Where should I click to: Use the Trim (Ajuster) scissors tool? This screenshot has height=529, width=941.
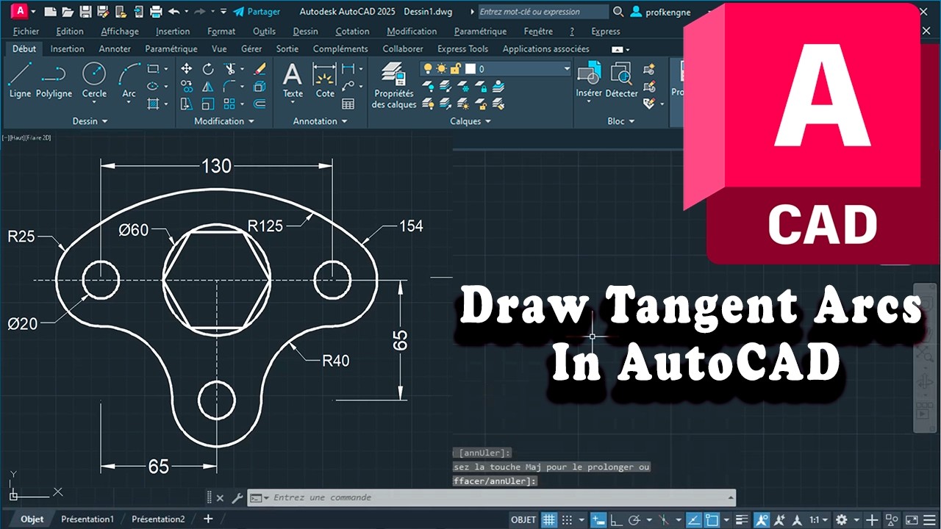[x=230, y=69]
